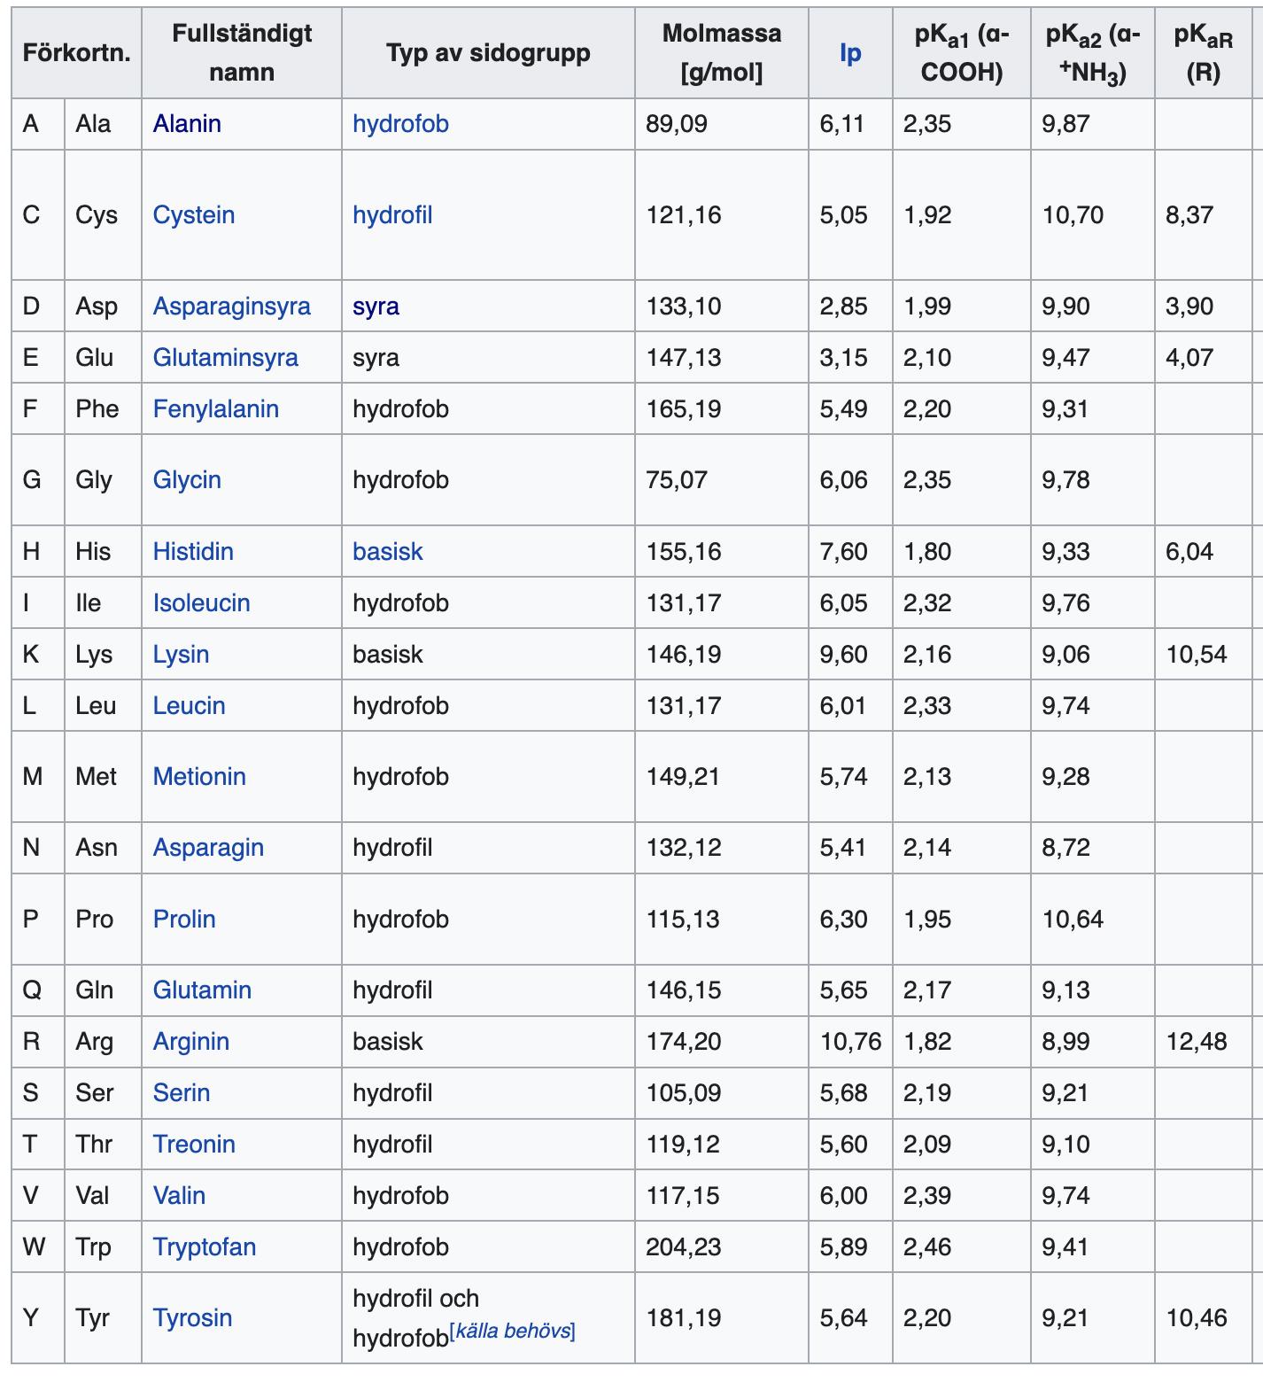This screenshot has width=1263, height=1382.
Task: Open the Alanin article link
Action: click(x=187, y=124)
